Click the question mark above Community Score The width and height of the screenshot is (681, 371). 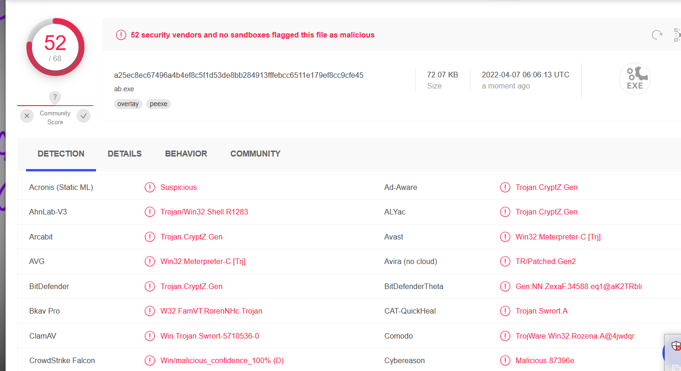55,97
